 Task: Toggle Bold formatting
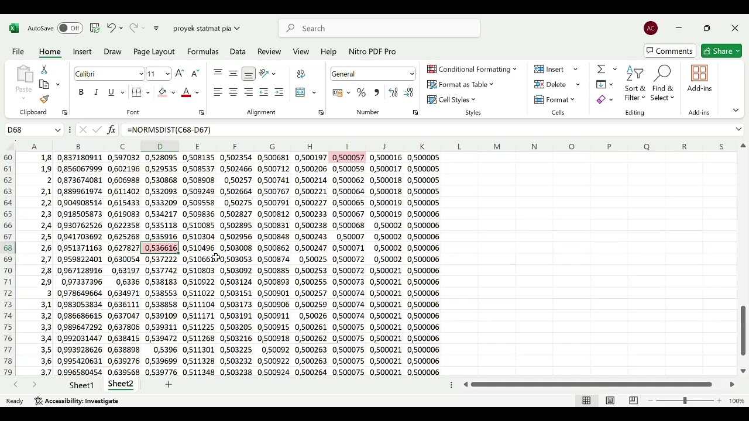click(81, 92)
